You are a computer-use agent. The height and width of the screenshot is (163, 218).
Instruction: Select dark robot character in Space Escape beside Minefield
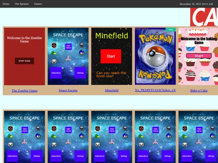coord(82,45)
